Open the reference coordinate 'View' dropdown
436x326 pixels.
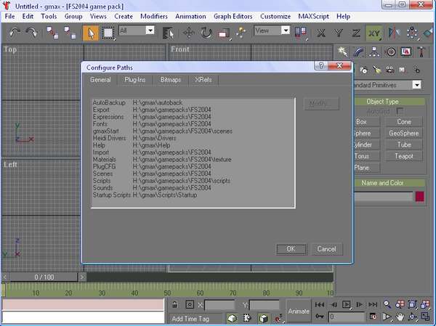click(286, 30)
